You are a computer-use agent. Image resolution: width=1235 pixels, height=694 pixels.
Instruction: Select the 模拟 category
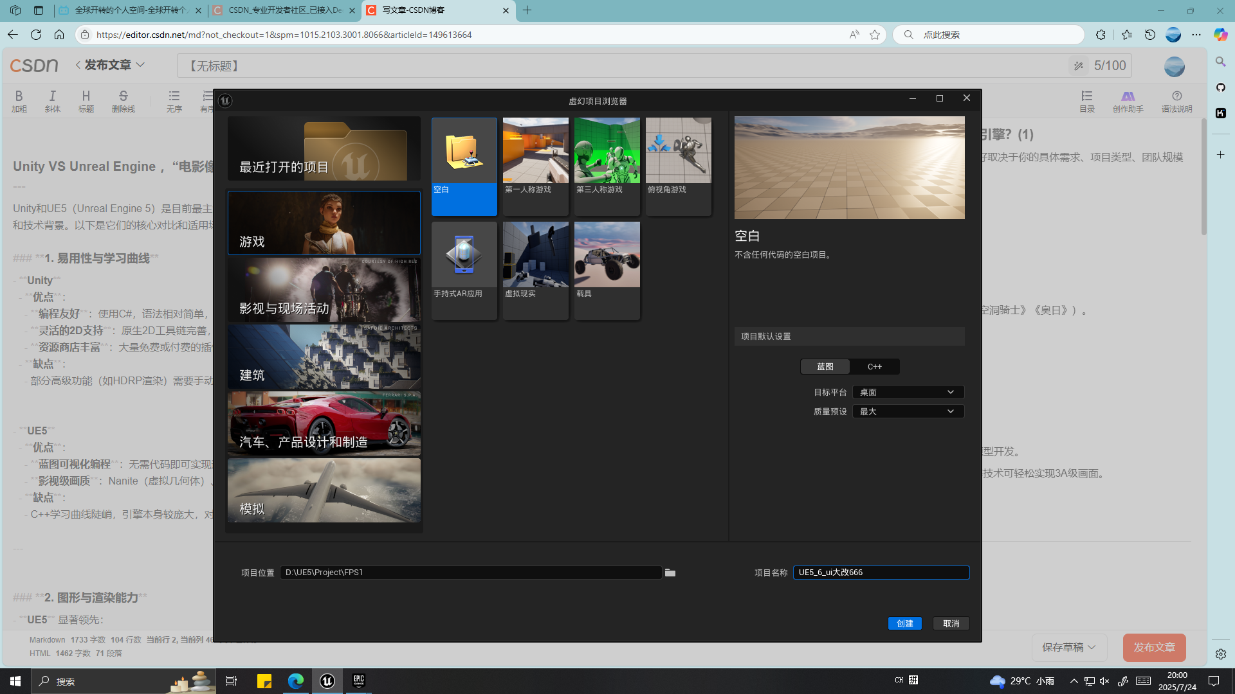[x=324, y=490]
